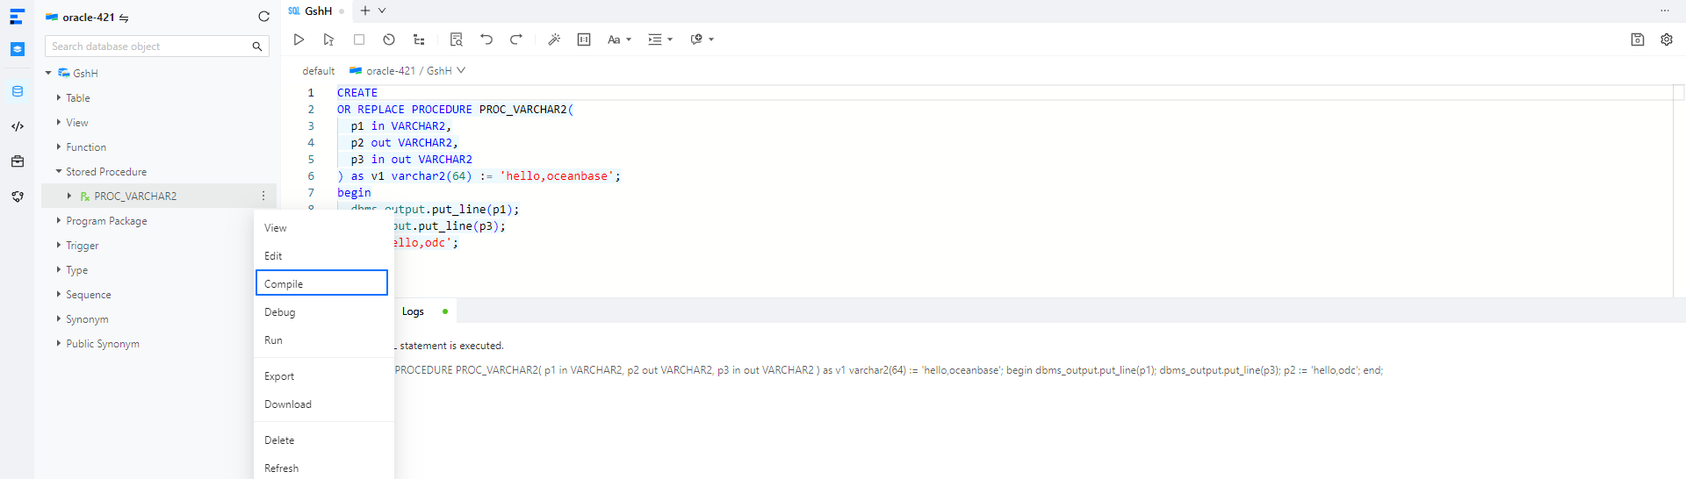Click the three-dot menu beside PROC_VARCHAR2
The image size is (1686, 479).
pos(263,197)
